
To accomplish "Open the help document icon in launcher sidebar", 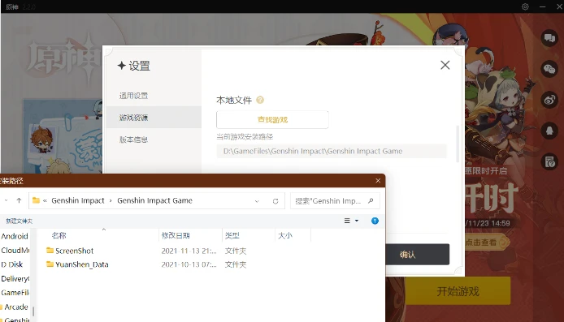I will click(549, 162).
